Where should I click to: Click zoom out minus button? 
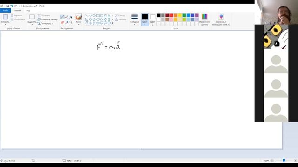(x=272, y=161)
